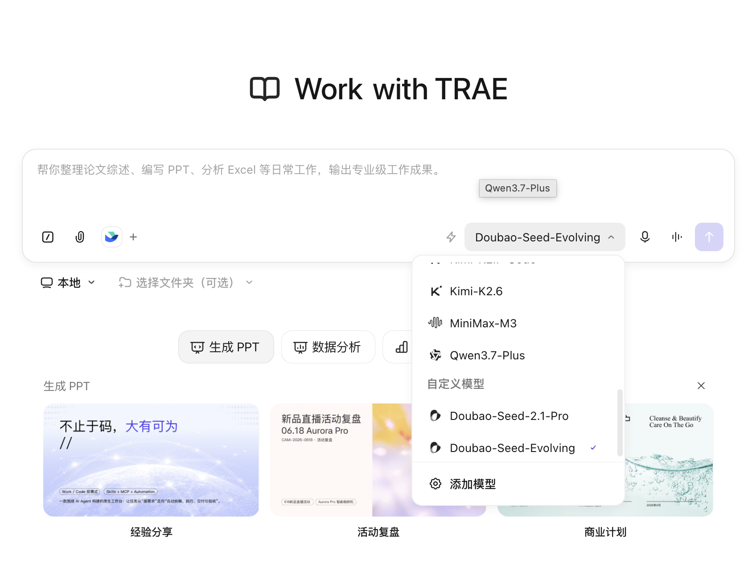Open the audio waveform voice mode icon
This screenshot has height=562, width=756.
click(x=677, y=237)
